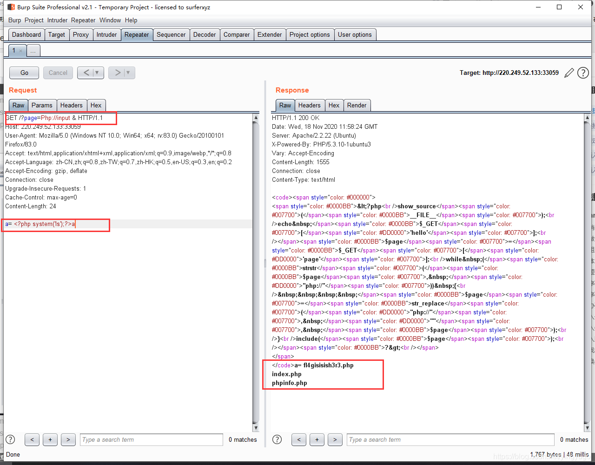The height and width of the screenshot is (465, 595).
Task: Open the User options tab
Action: [355, 34]
